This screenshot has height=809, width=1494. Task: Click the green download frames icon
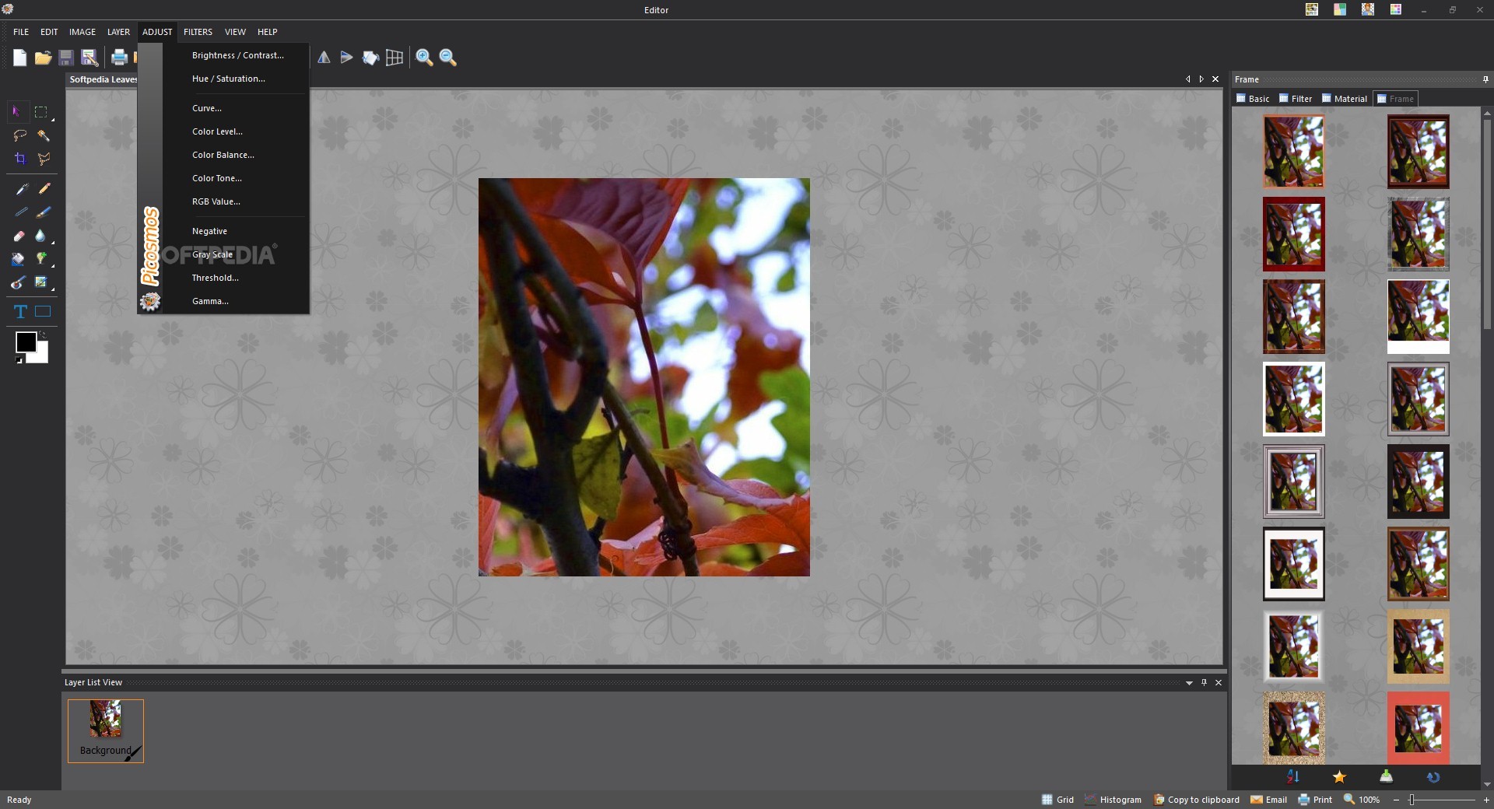(1387, 776)
